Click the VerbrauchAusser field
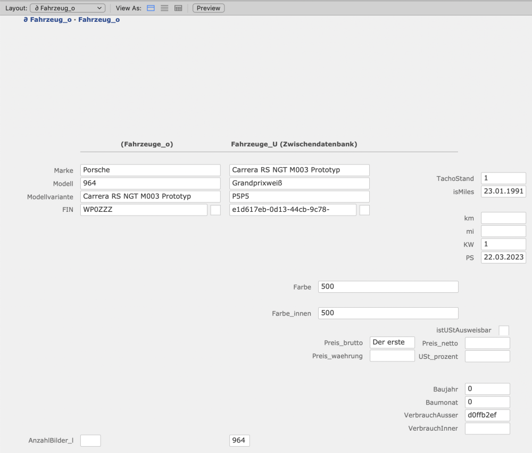The image size is (532, 453). (x=487, y=415)
